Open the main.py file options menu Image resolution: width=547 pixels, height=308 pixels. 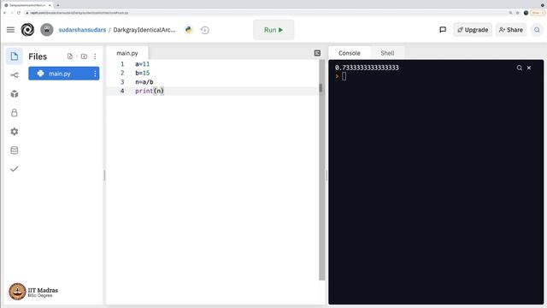pos(95,74)
